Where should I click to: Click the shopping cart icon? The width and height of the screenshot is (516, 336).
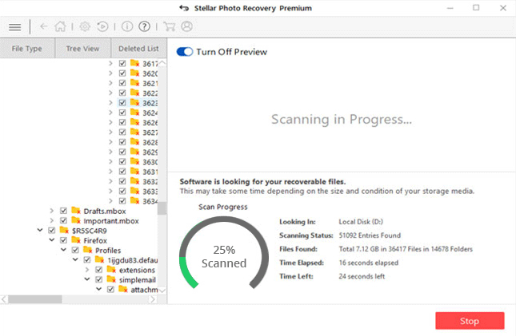click(170, 26)
